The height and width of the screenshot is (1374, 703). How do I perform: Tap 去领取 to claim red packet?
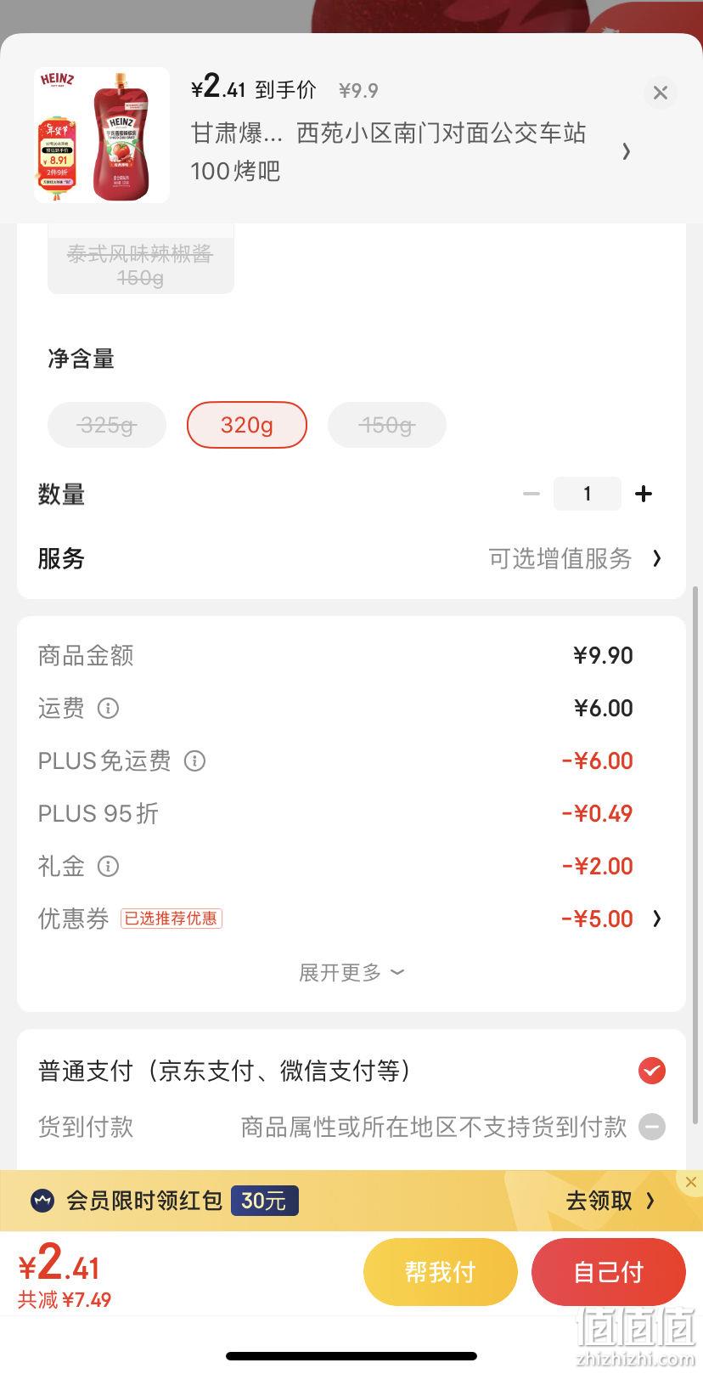[x=610, y=1201]
